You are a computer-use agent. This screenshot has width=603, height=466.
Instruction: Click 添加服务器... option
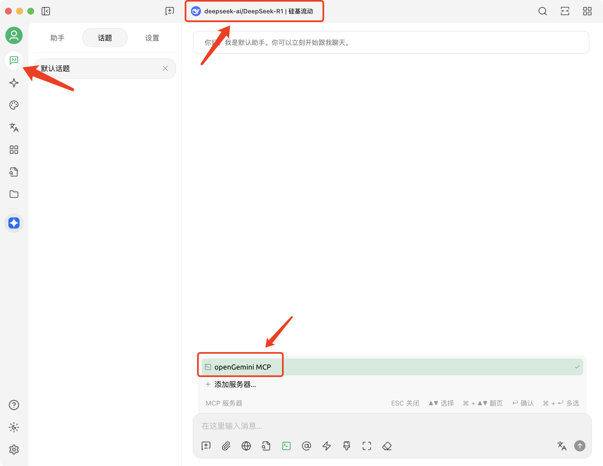(235, 385)
